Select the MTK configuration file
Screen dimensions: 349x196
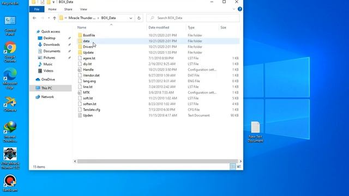click(x=86, y=93)
